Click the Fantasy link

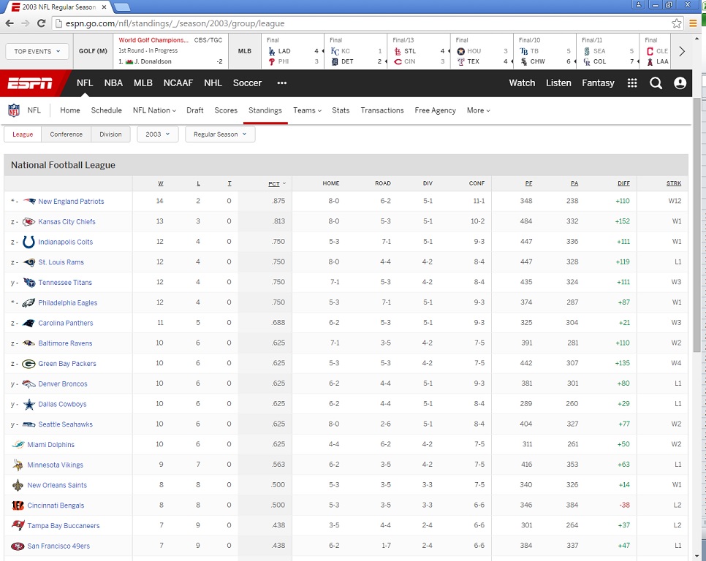(598, 83)
